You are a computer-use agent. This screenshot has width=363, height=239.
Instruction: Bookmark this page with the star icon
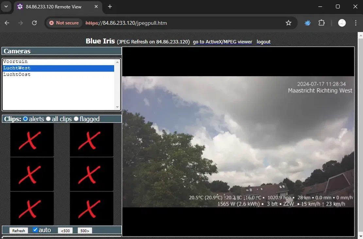point(288,23)
